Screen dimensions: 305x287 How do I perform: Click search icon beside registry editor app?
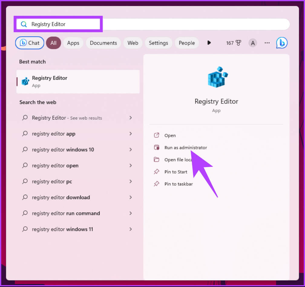click(25, 134)
